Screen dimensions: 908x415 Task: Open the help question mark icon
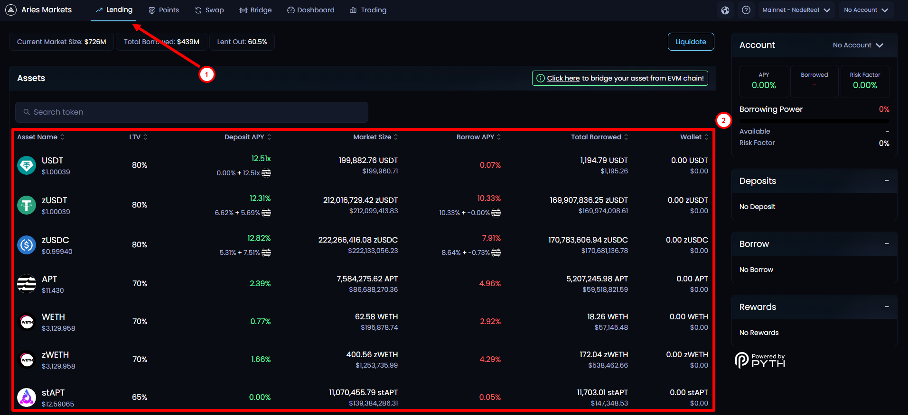746,10
